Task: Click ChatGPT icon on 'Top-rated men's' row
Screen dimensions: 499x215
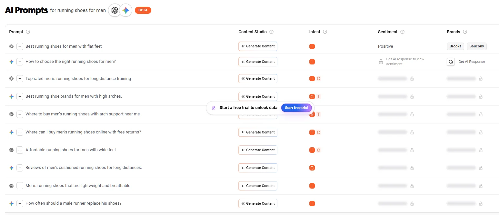Action: 12,79
